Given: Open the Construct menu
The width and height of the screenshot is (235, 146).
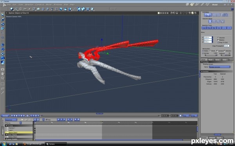Looking at the screenshot, I should pyautogui.click(x=40, y=5).
